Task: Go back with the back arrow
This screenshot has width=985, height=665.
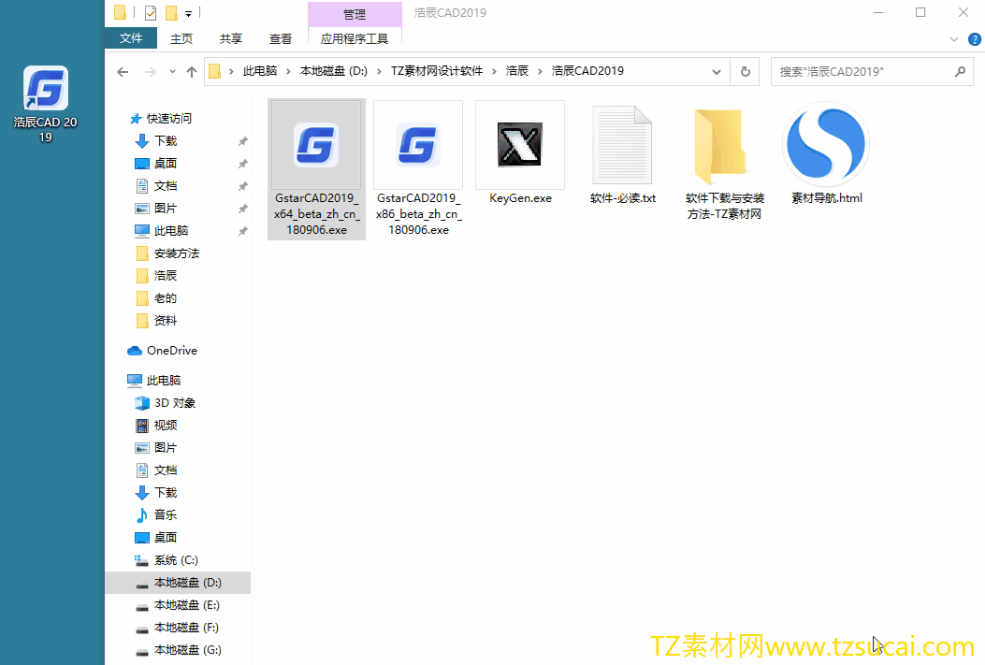Action: [x=123, y=72]
